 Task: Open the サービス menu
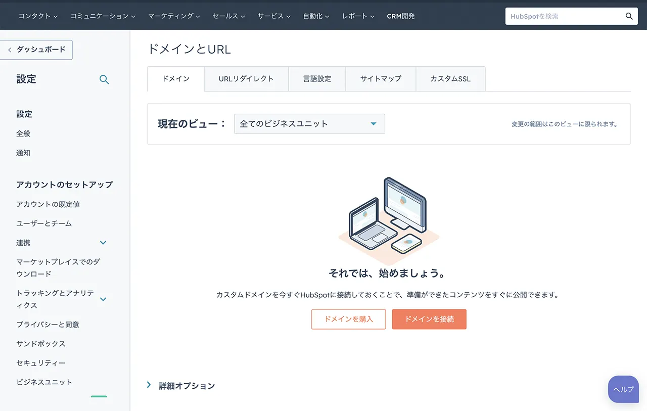click(x=274, y=16)
